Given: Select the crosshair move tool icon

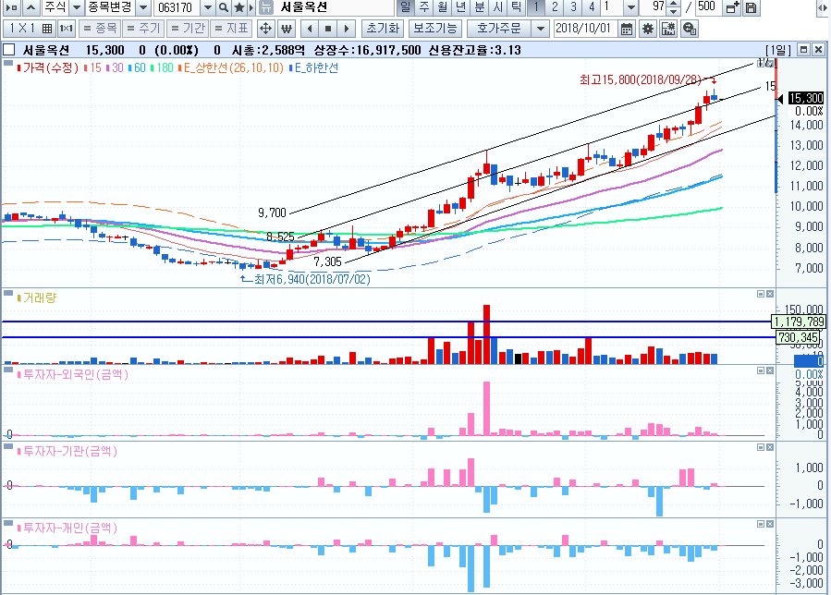Looking at the screenshot, I should (265, 28).
